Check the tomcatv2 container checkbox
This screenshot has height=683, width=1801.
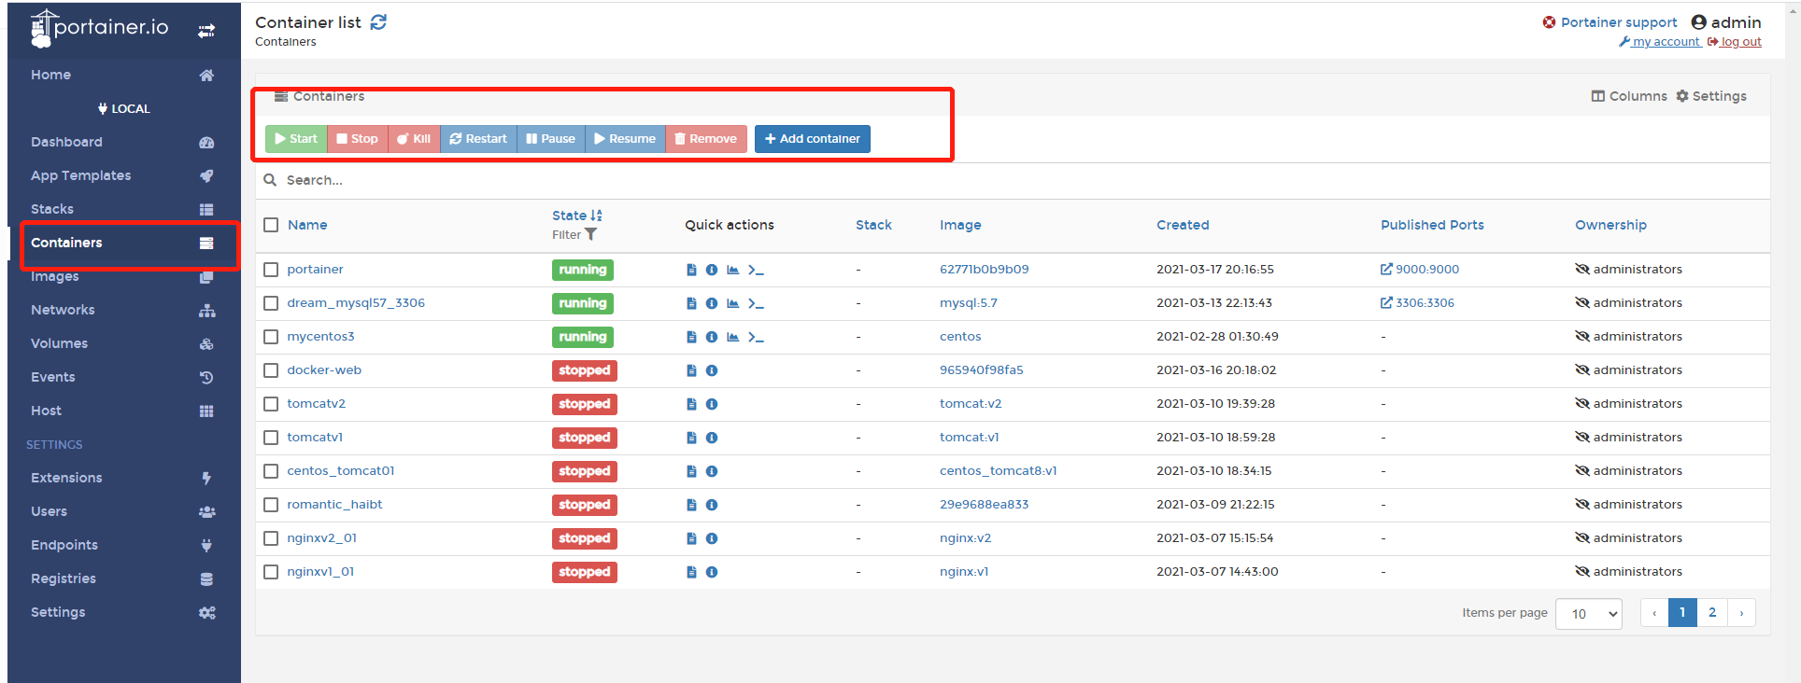coord(271,404)
